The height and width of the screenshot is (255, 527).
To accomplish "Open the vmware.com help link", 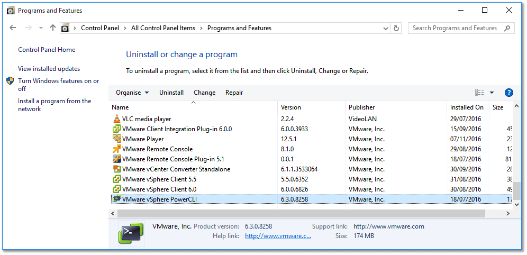I will click(278, 236).
